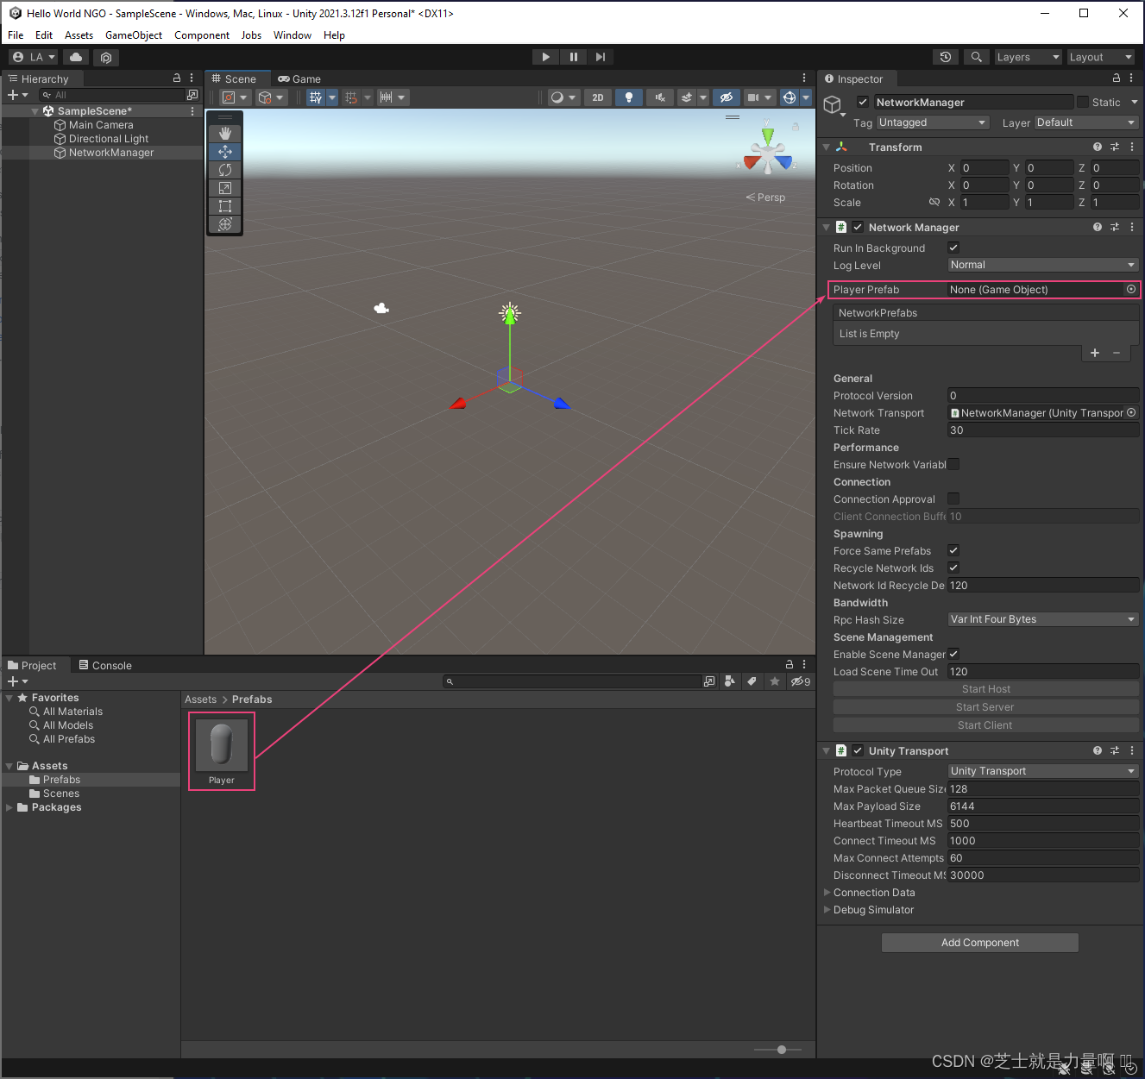Toggle Inspector lock icon

coord(1116,78)
